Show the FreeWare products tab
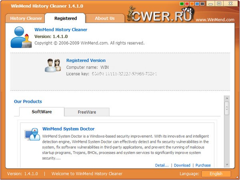 click(x=87, y=112)
